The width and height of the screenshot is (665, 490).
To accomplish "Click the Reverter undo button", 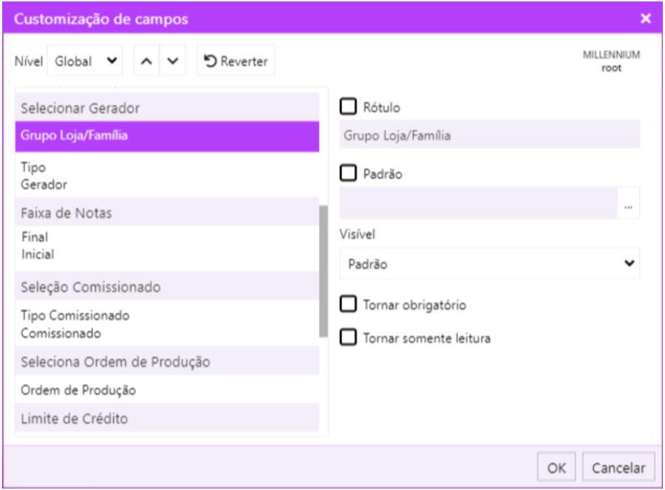I will 236,61.
